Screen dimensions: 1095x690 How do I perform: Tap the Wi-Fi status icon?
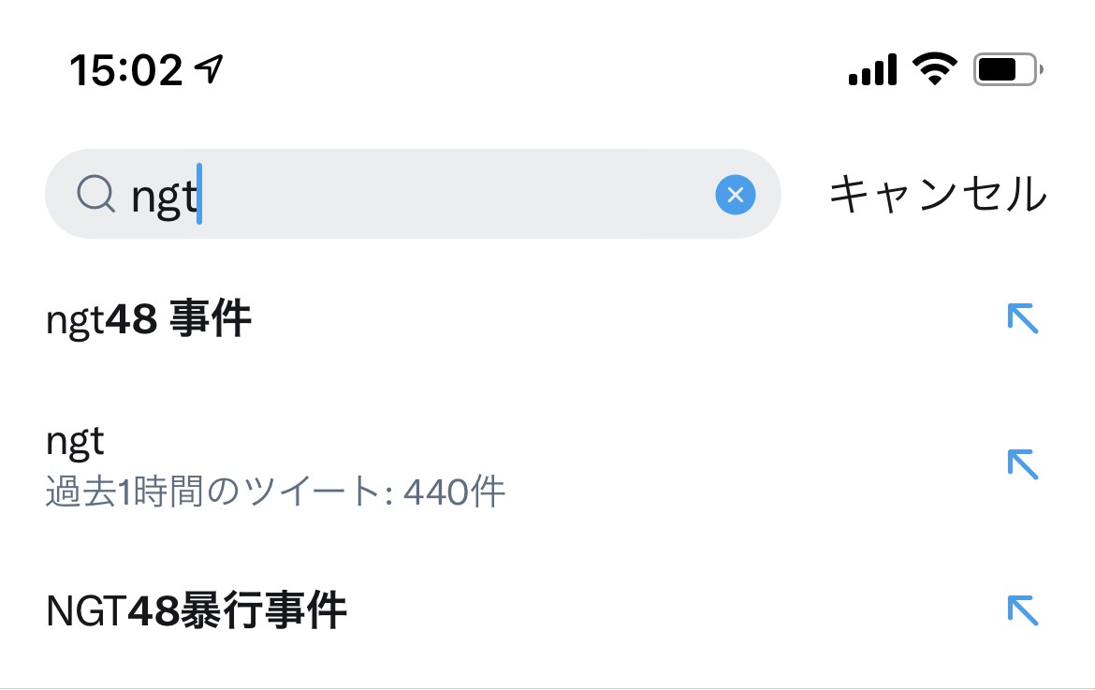coord(935,68)
